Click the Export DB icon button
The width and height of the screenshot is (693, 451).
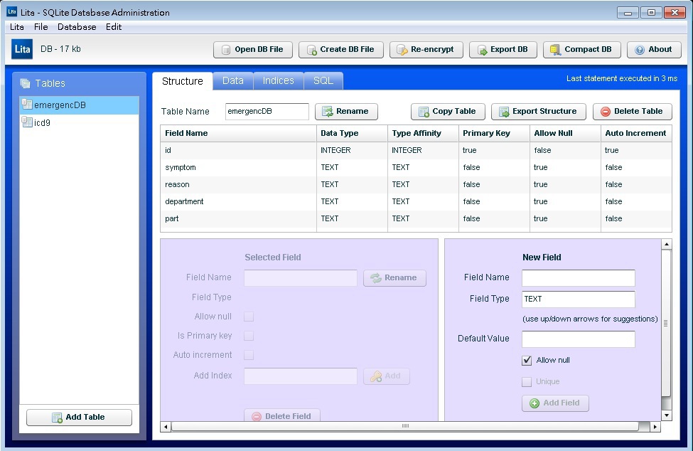[503, 50]
